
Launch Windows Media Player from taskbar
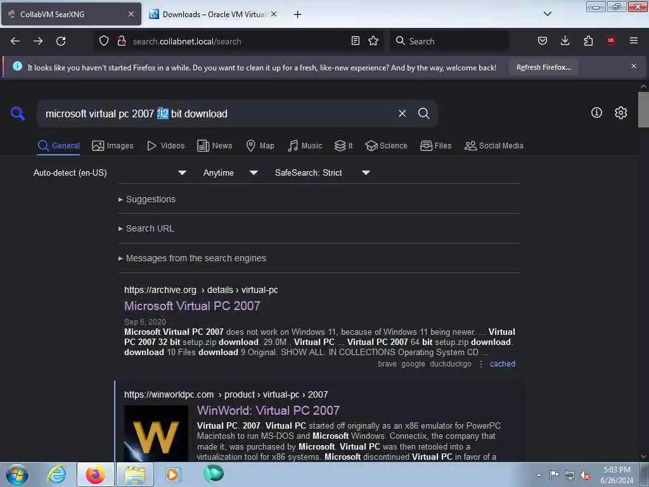tap(173, 474)
